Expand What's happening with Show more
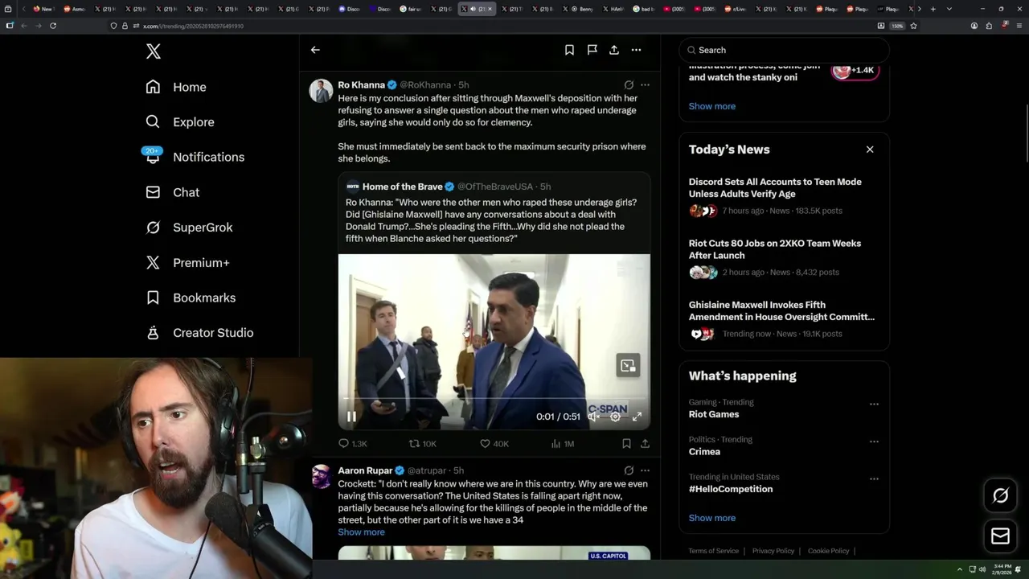1029x579 pixels. click(x=711, y=518)
